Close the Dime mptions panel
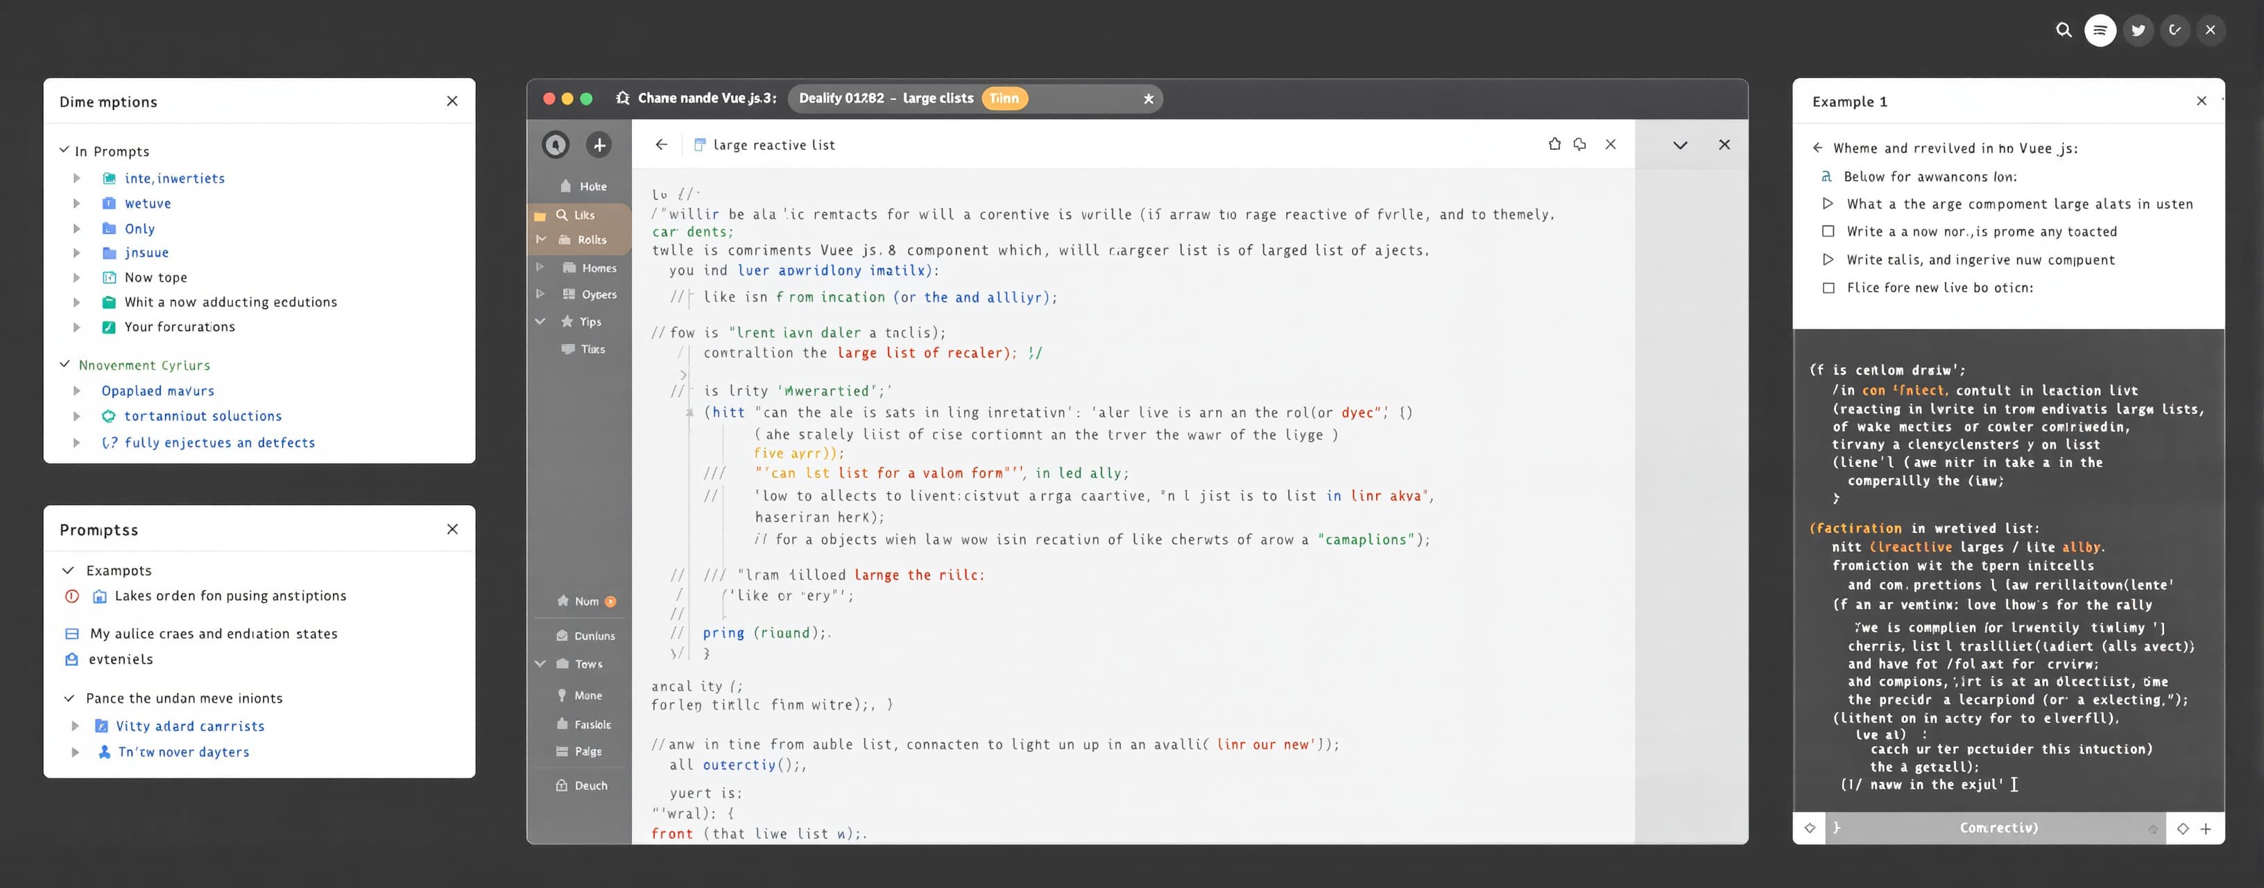Viewport: 2264px width, 888px height. 452,101
